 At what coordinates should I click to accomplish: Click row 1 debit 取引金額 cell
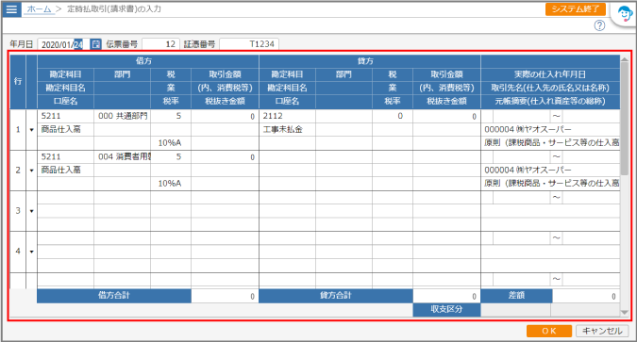tap(225, 116)
